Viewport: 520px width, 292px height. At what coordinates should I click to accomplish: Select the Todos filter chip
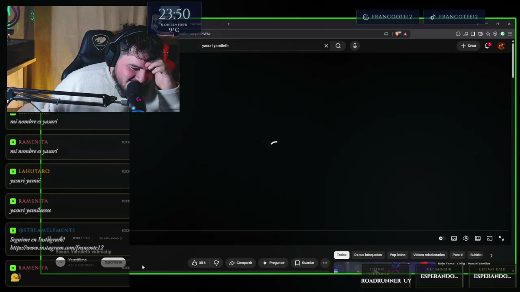342,255
